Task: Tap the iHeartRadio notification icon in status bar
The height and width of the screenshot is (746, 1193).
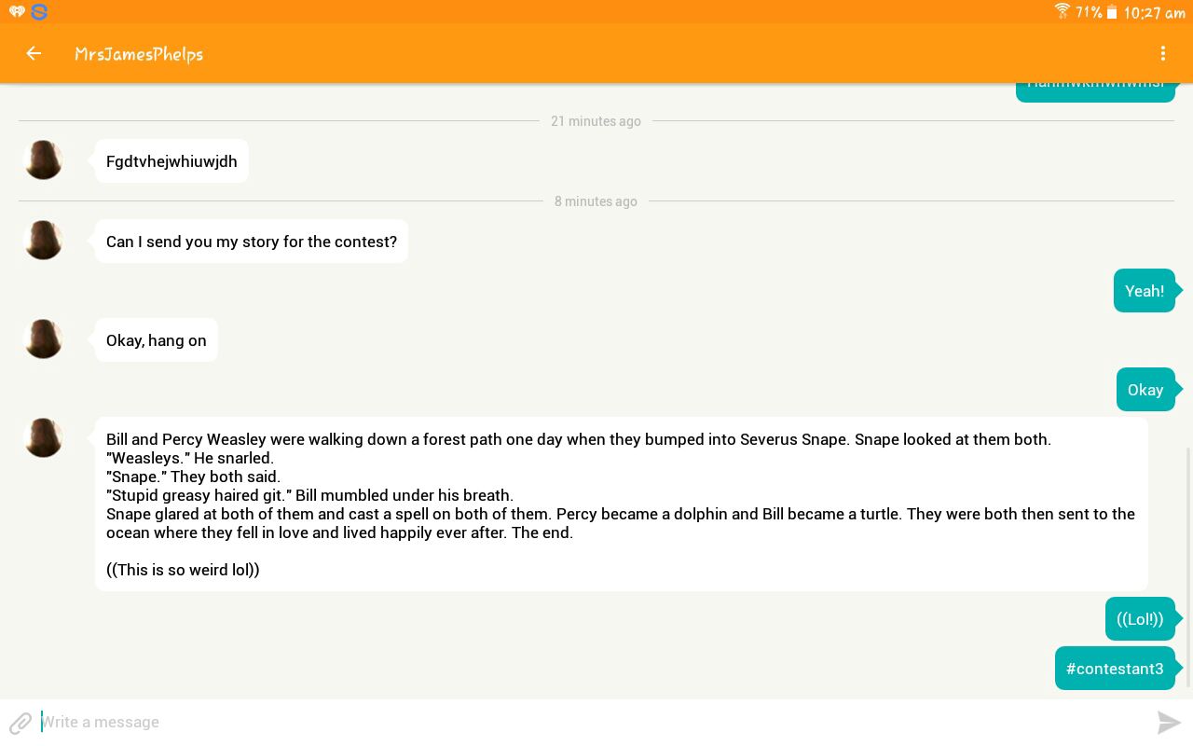Action: coord(17,12)
